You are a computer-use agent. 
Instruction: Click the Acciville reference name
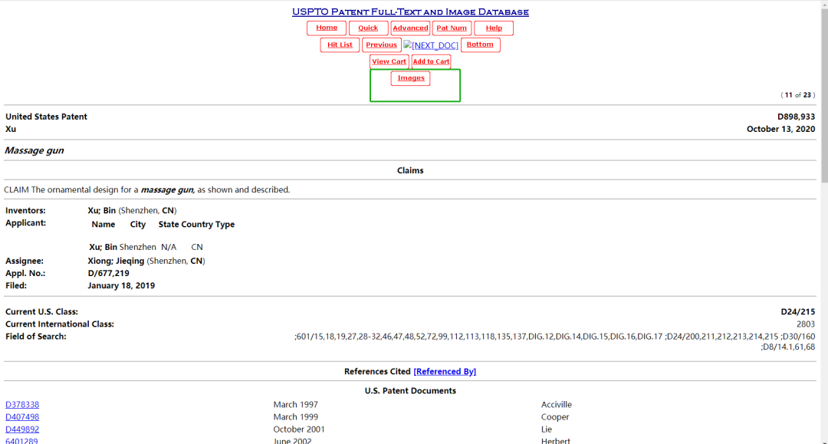coord(557,404)
